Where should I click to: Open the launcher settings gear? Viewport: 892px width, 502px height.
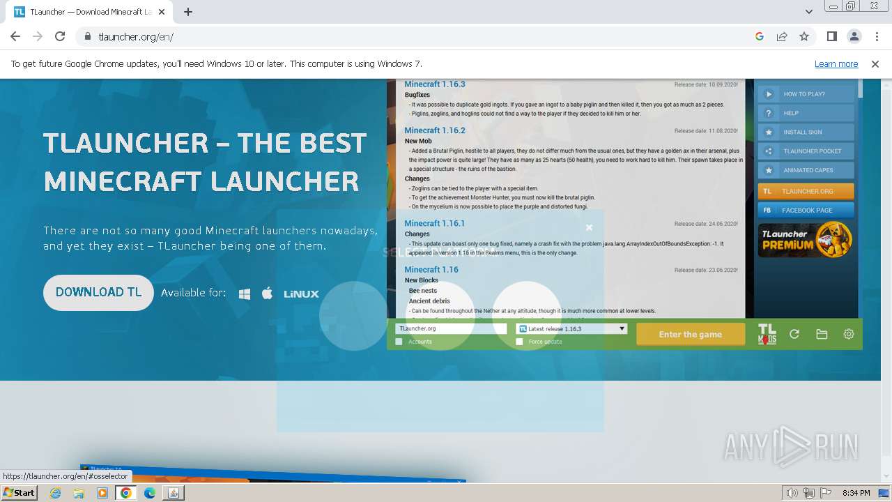pos(849,334)
